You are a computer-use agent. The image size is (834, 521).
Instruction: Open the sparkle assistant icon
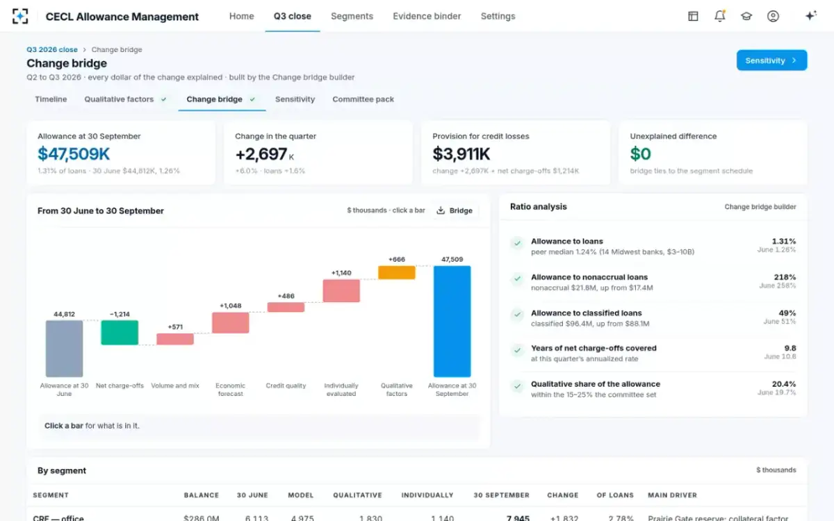pos(810,16)
